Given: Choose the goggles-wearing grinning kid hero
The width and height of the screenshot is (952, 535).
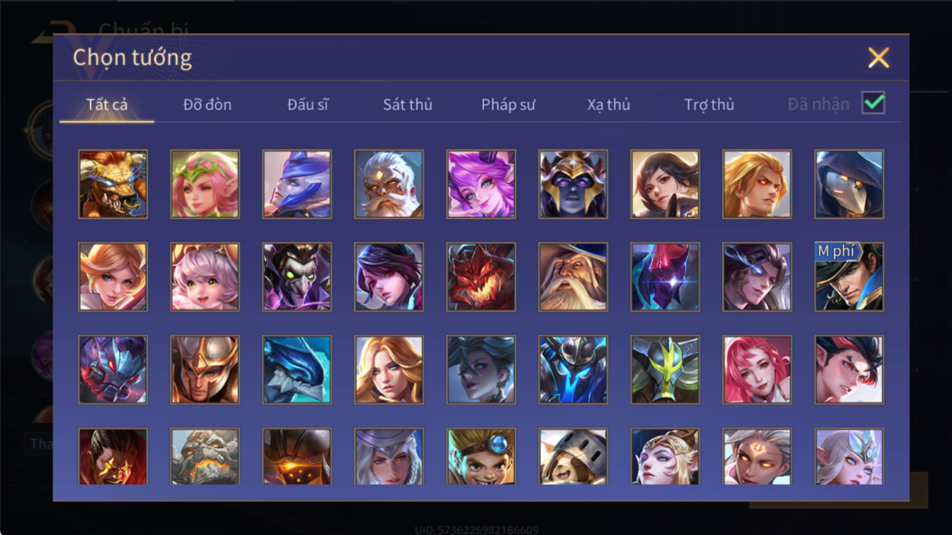Looking at the screenshot, I should [x=481, y=456].
